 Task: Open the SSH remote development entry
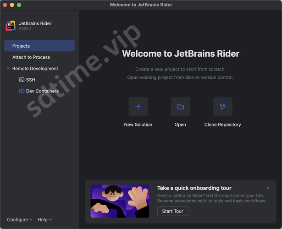[31, 80]
